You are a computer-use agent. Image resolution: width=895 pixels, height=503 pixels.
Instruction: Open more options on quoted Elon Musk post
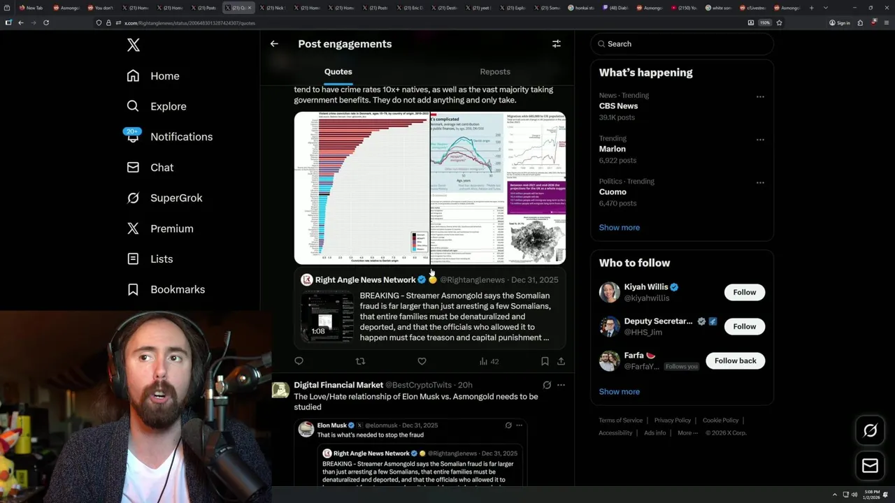[x=519, y=425]
